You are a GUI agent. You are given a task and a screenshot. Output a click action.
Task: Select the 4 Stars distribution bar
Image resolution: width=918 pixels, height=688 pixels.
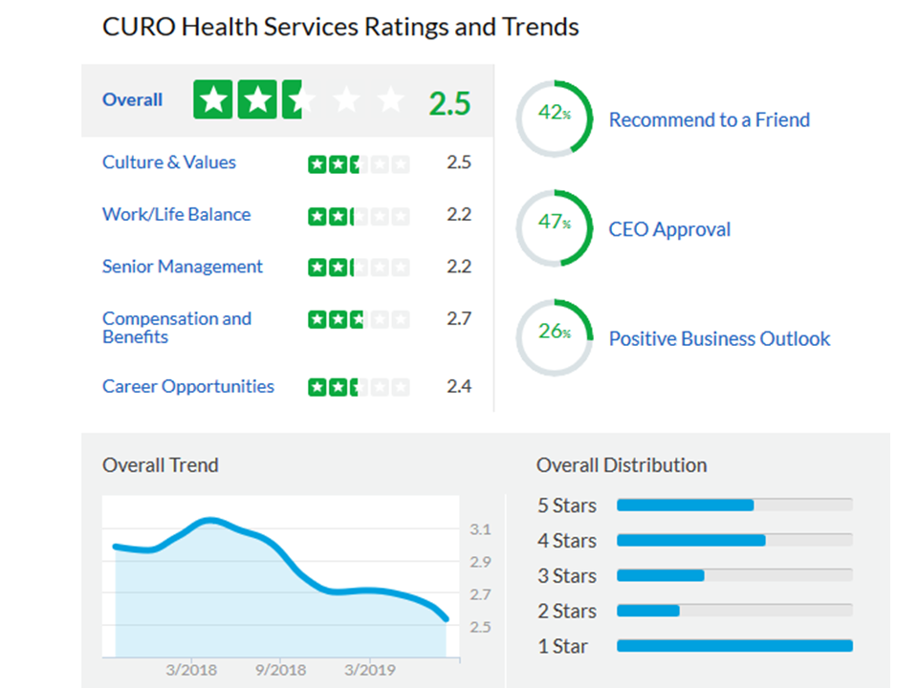click(734, 540)
